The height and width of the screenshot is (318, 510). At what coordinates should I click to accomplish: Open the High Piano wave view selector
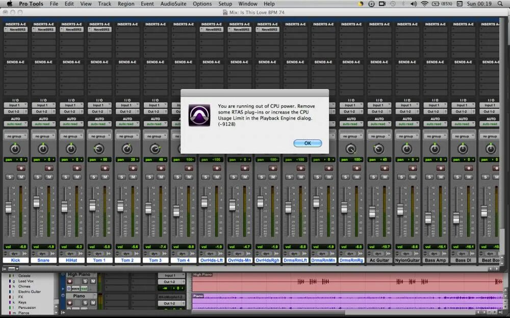[x=75, y=288]
